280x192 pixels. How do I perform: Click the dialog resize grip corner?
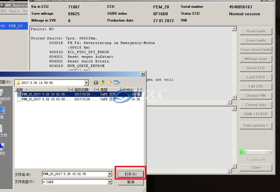coord(144,190)
